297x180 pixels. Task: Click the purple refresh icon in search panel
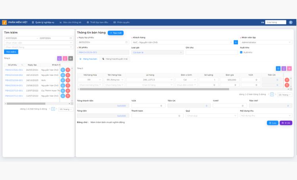59,59
